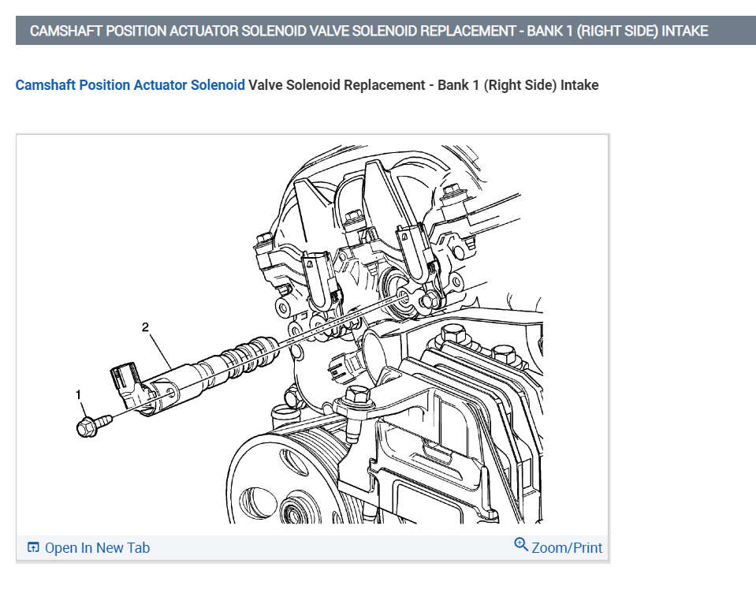This screenshot has height=608, width=756.
Task: Click the open-in-new-tab icon
Action: click(x=33, y=547)
